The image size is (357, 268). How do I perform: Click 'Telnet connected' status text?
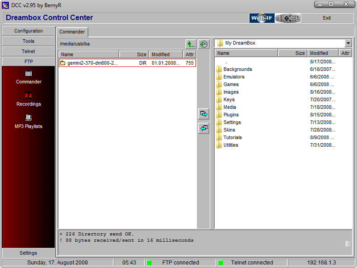[x=252, y=263]
